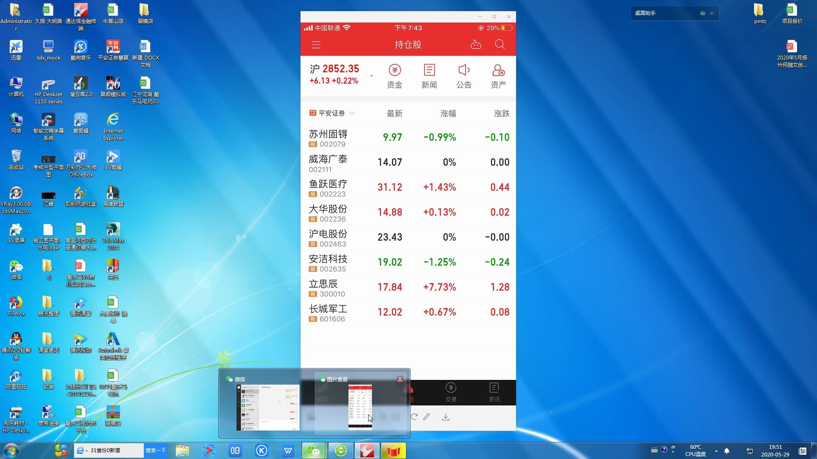
Task: Click the Windows Start orb
Action: click(x=11, y=450)
